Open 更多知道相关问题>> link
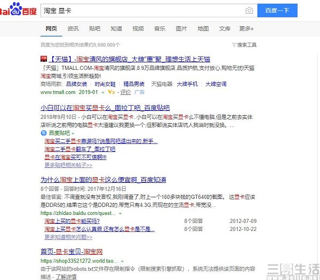 (x=68, y=237)
